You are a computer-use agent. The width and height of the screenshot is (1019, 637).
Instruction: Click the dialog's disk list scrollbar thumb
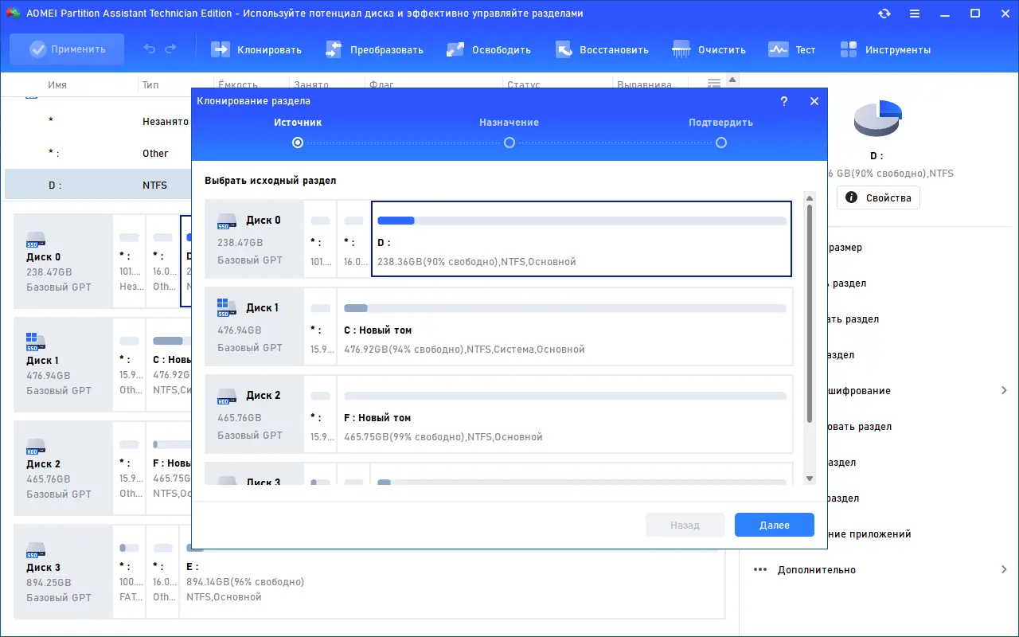[x=810, y=313]
